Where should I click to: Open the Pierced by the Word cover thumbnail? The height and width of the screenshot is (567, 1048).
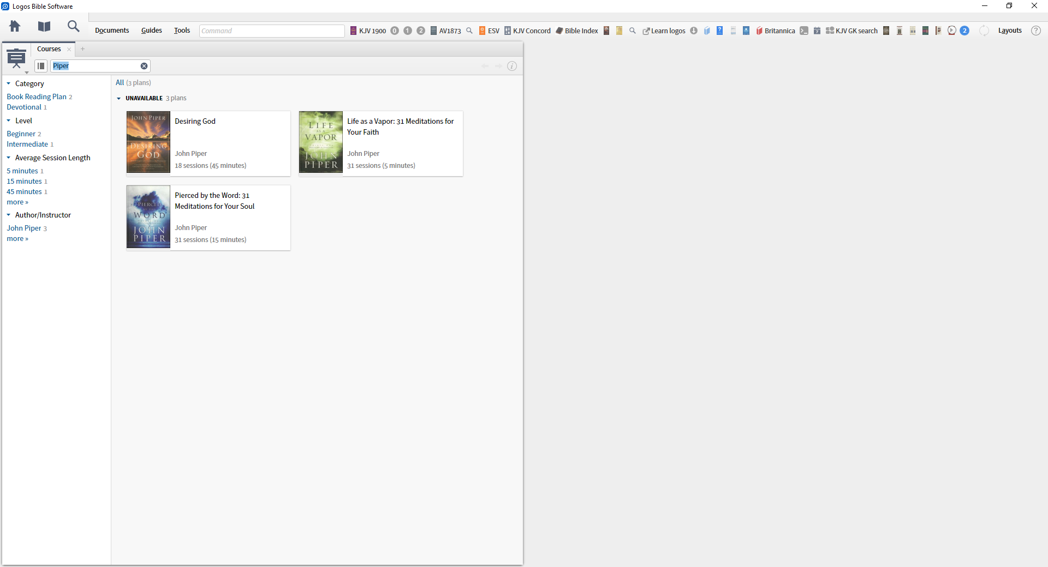[x=148, y=216]
